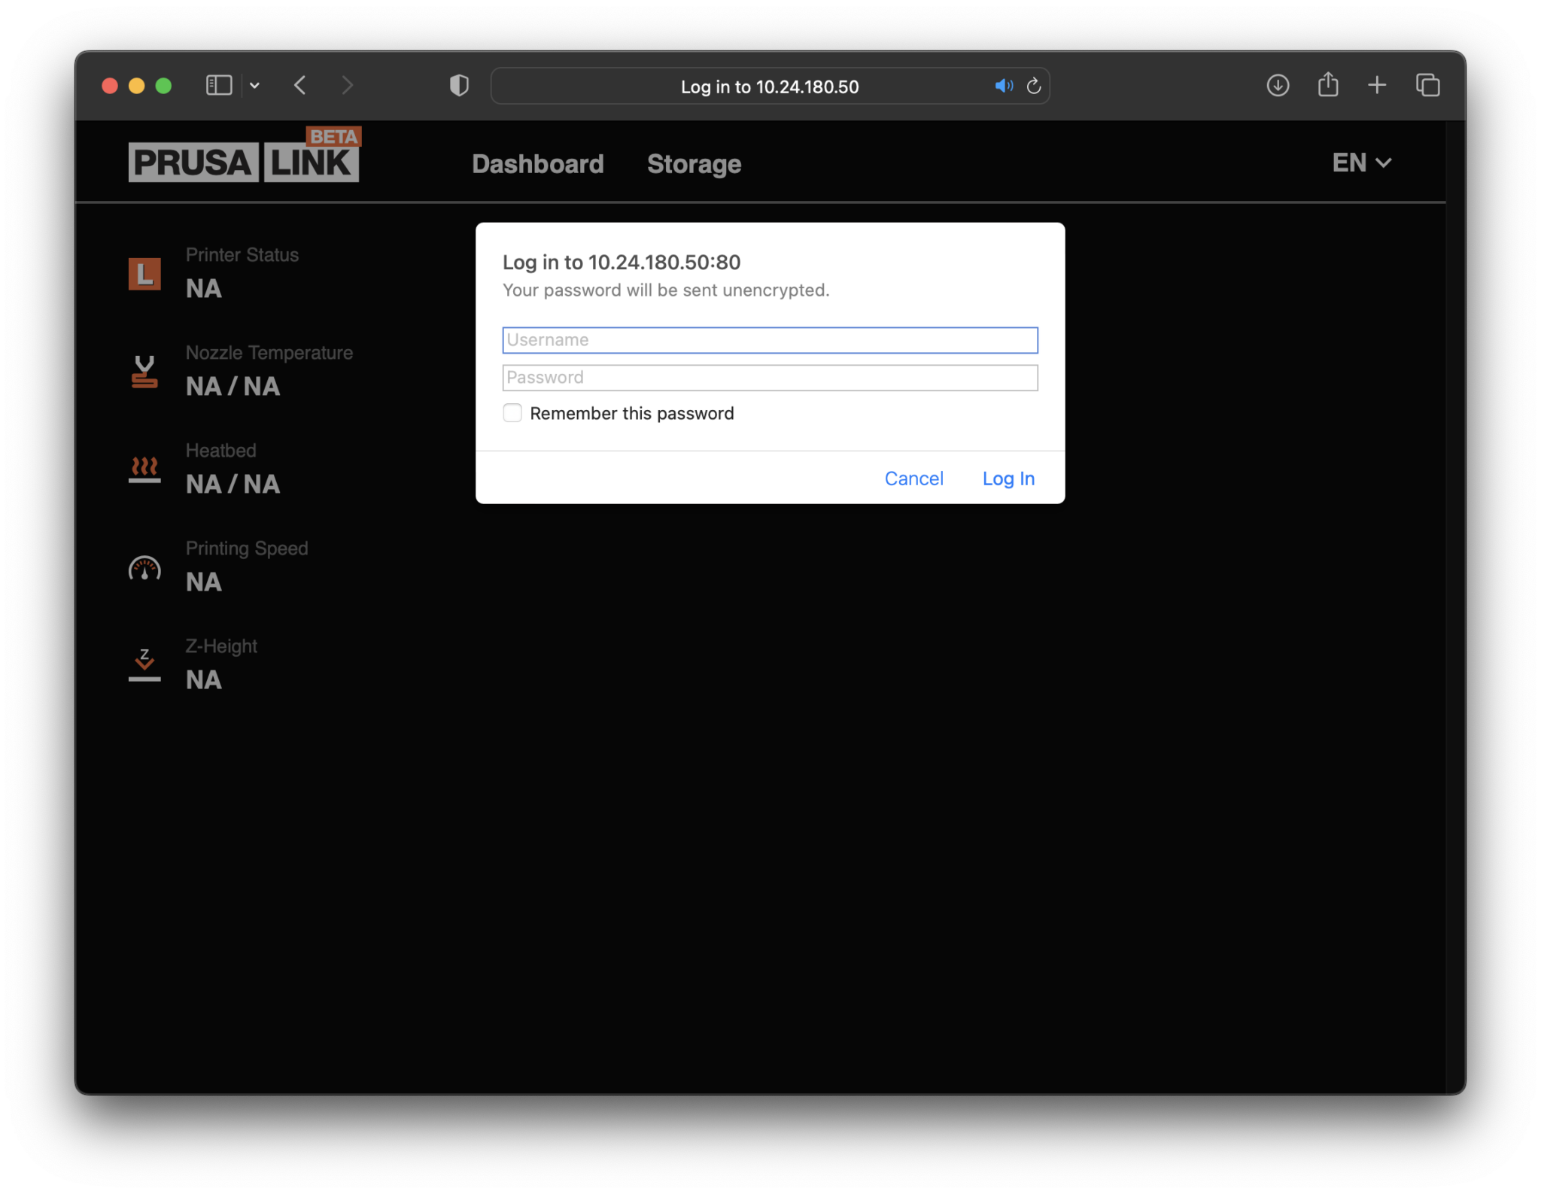The width and height of the screenshot is (1541, 1194).
Task: Click the Safari privacy shield icon
Action: [459, 86]
